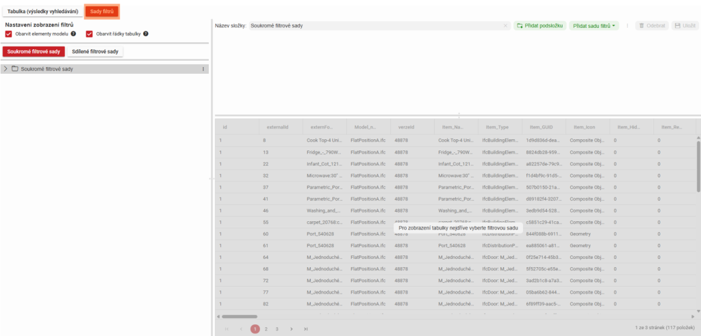701x336 pixels.
Task: Open the Přidat sadu filtrů dropdown
Action: (x=594, y=25)
